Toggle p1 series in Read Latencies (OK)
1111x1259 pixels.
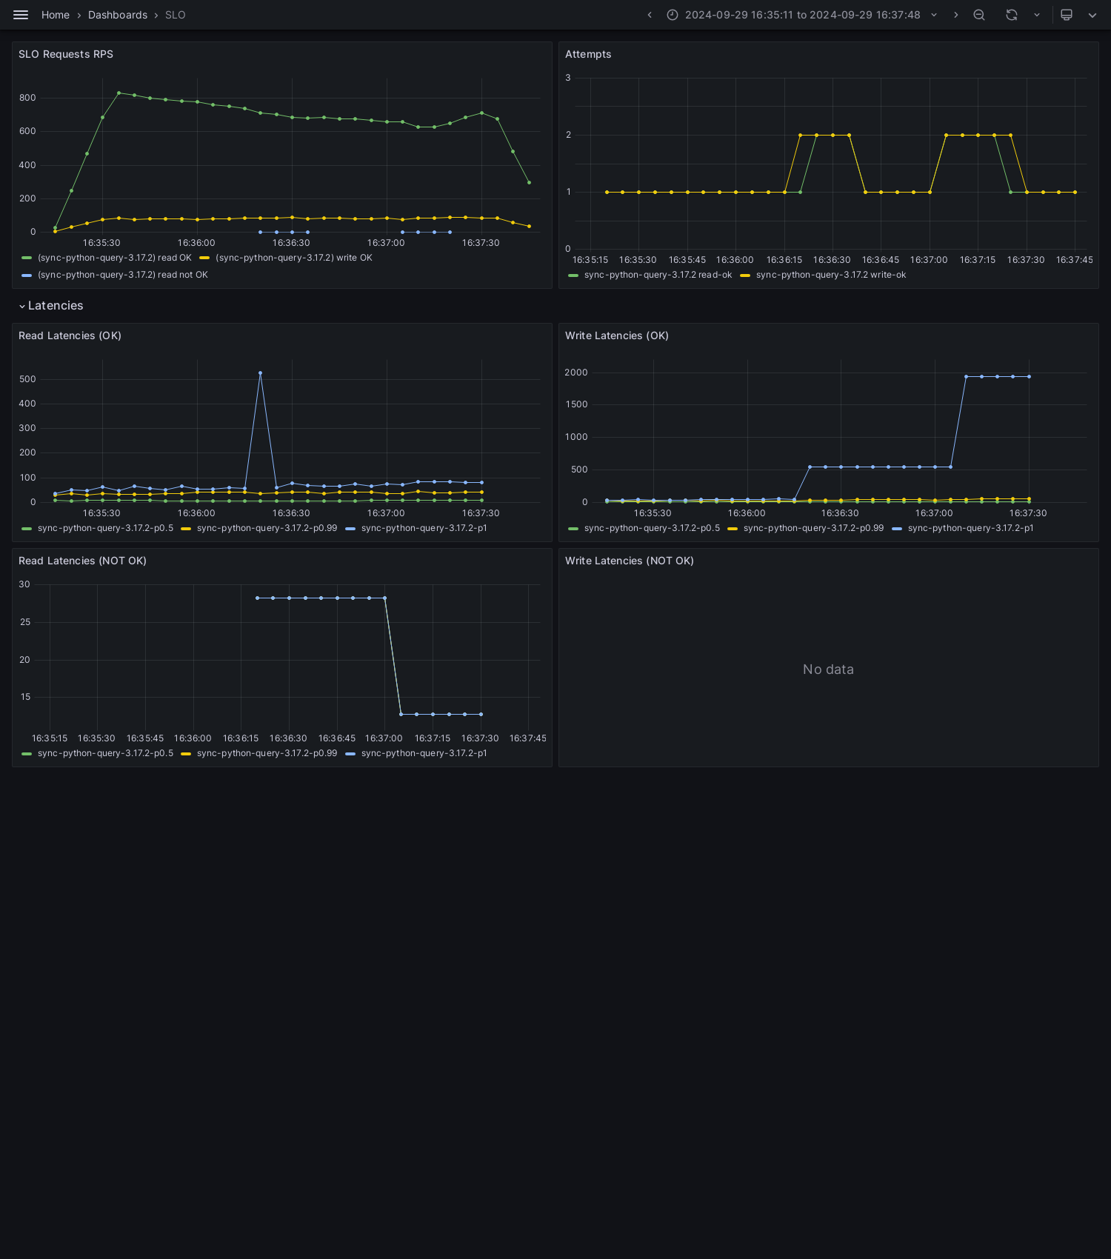point(424,528)
